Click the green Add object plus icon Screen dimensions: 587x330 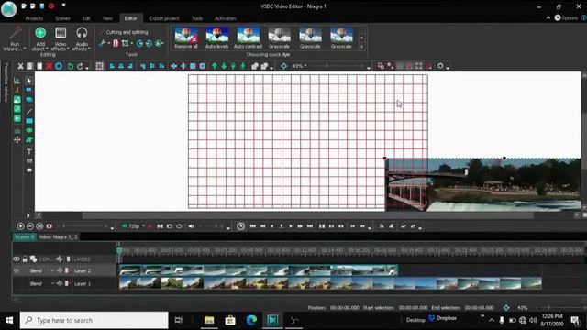(40, 33)
